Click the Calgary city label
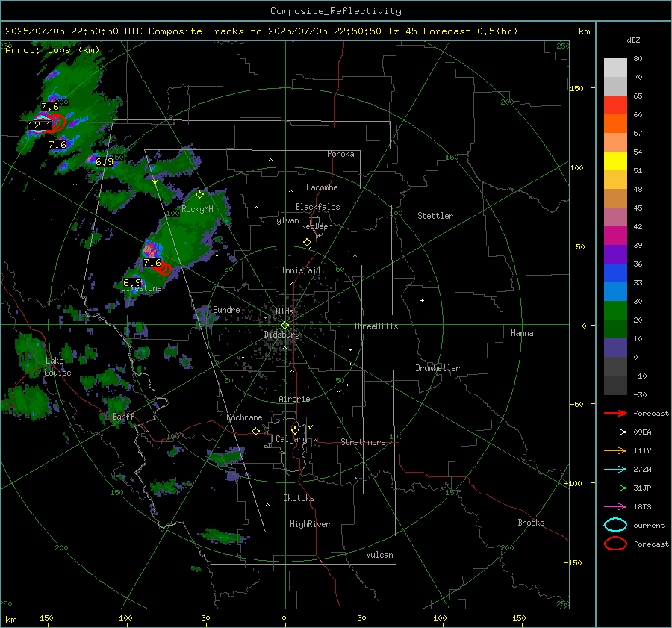 coord(291,439)
